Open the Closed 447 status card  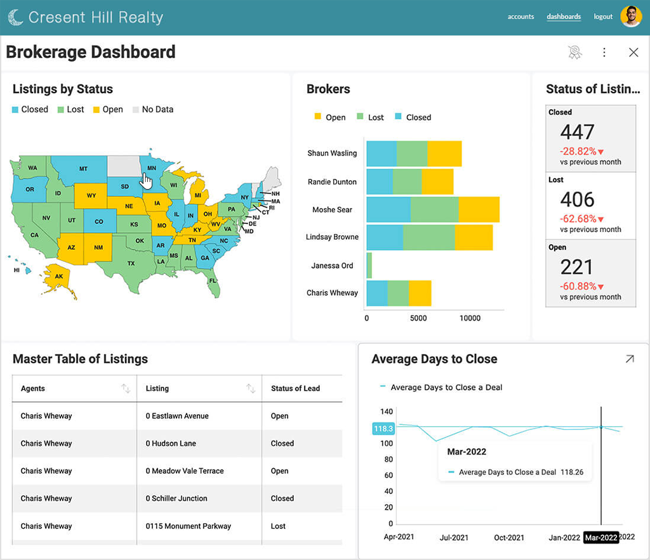click(591, 138)
